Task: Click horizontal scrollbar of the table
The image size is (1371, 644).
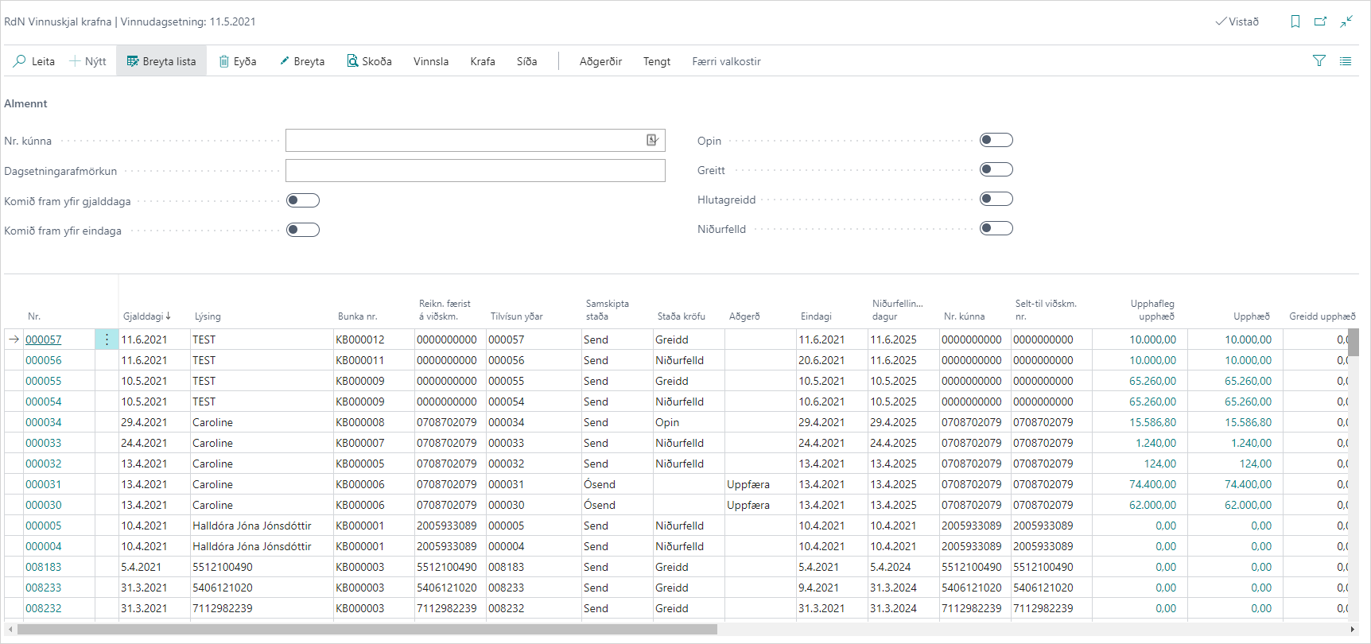Action: (367, 629)
